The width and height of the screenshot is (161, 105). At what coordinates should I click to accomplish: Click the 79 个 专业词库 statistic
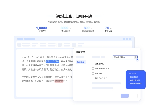[109, 29]
